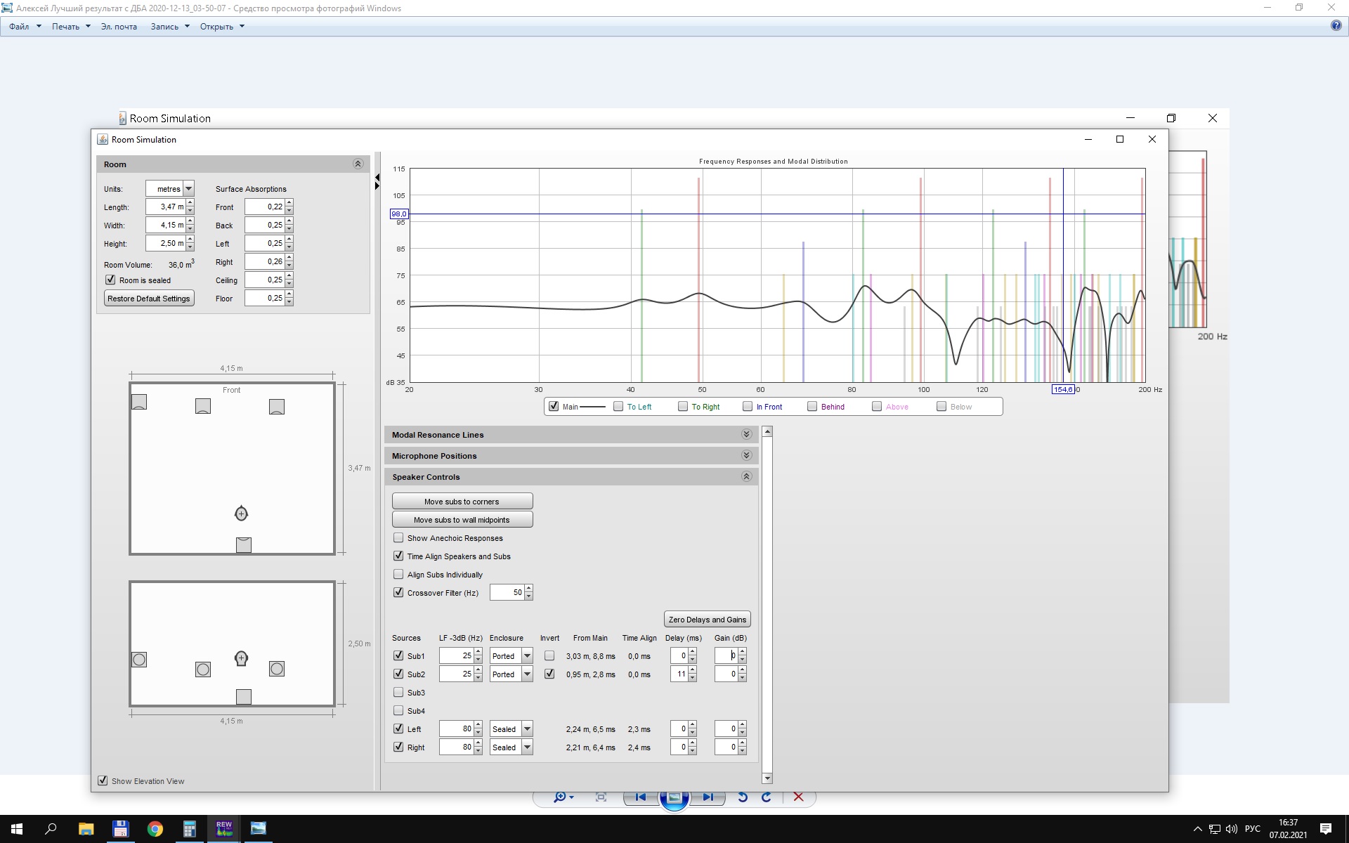Uncheck the Room is sealed checkbox
This screenshot has height=843, width=1349.
(110, 280)
